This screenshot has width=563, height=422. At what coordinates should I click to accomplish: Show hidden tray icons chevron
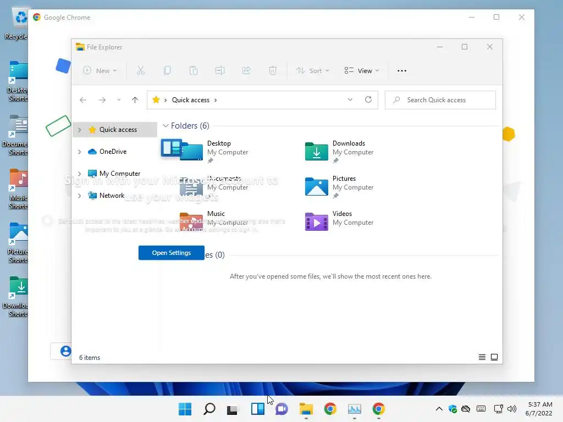439,409
